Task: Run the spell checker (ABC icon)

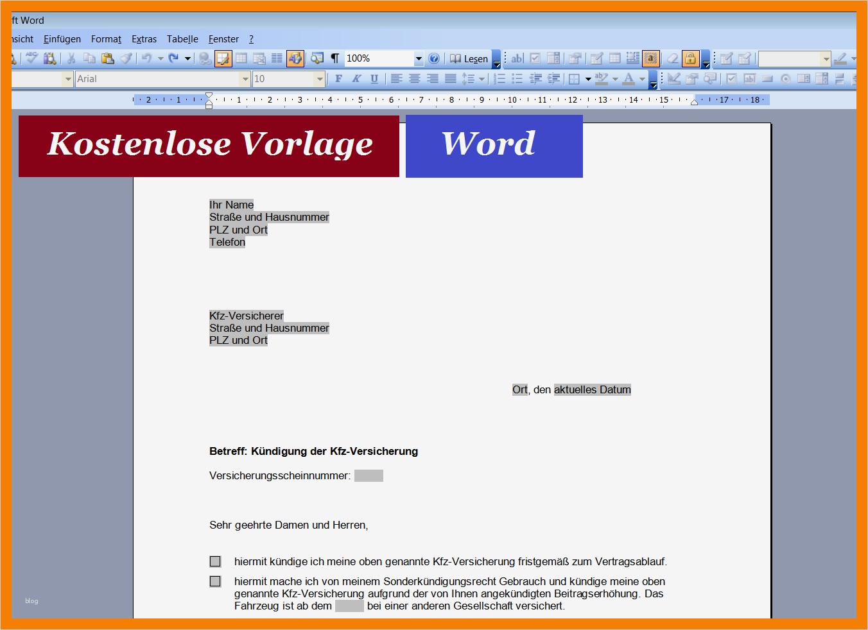Action: (x=31, y=58)
